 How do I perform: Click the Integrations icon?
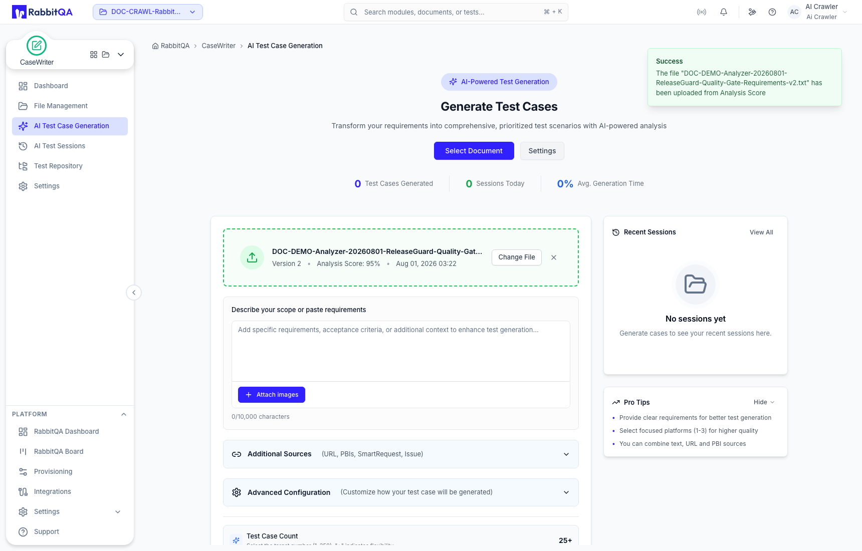click(x=23, y=492)
